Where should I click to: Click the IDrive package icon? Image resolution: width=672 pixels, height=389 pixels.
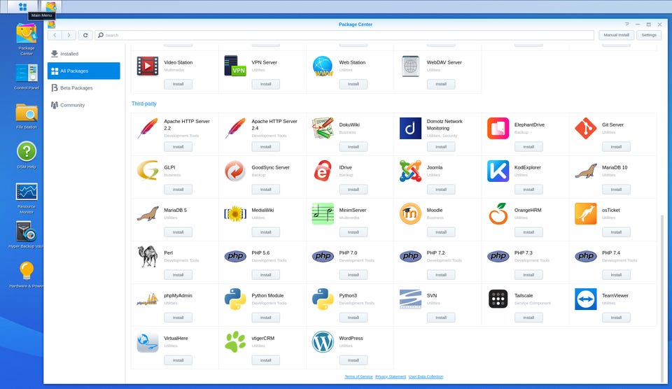[323, 171]
